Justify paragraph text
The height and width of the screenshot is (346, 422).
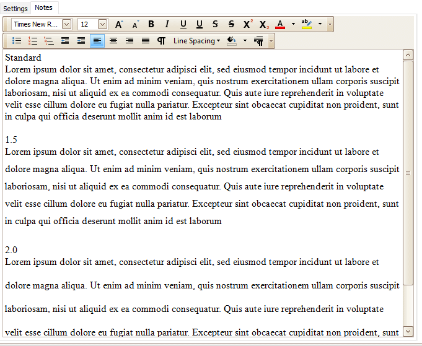[146, 41]
